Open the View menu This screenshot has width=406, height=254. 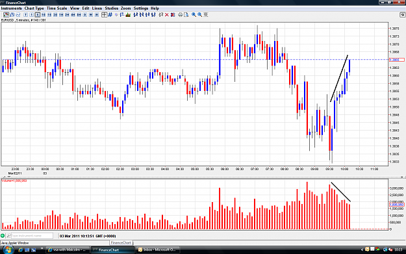click(x=75, y=8)
